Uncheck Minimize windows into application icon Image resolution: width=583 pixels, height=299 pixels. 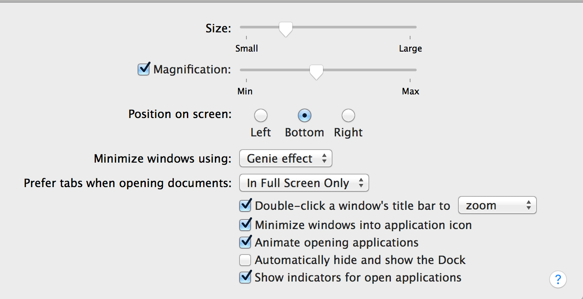click(245, 225)
